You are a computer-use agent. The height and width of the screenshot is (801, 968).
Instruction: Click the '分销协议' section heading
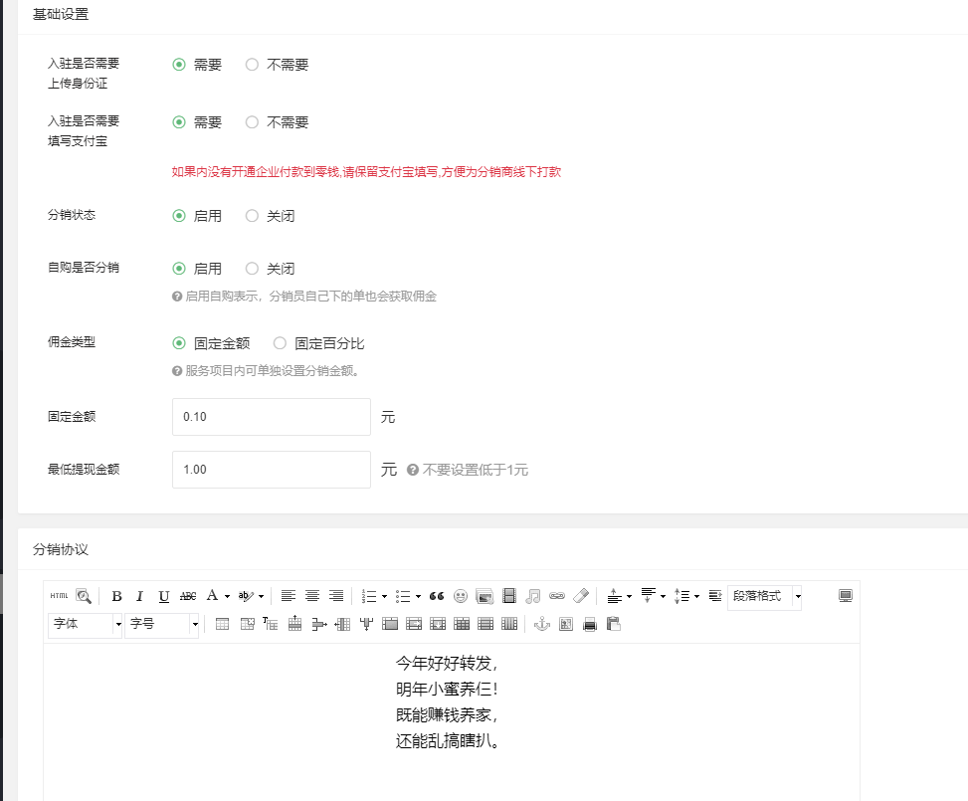61,549
